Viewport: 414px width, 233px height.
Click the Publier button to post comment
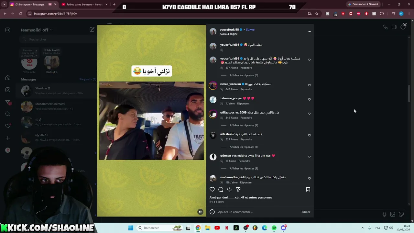[x=305, y=212]
